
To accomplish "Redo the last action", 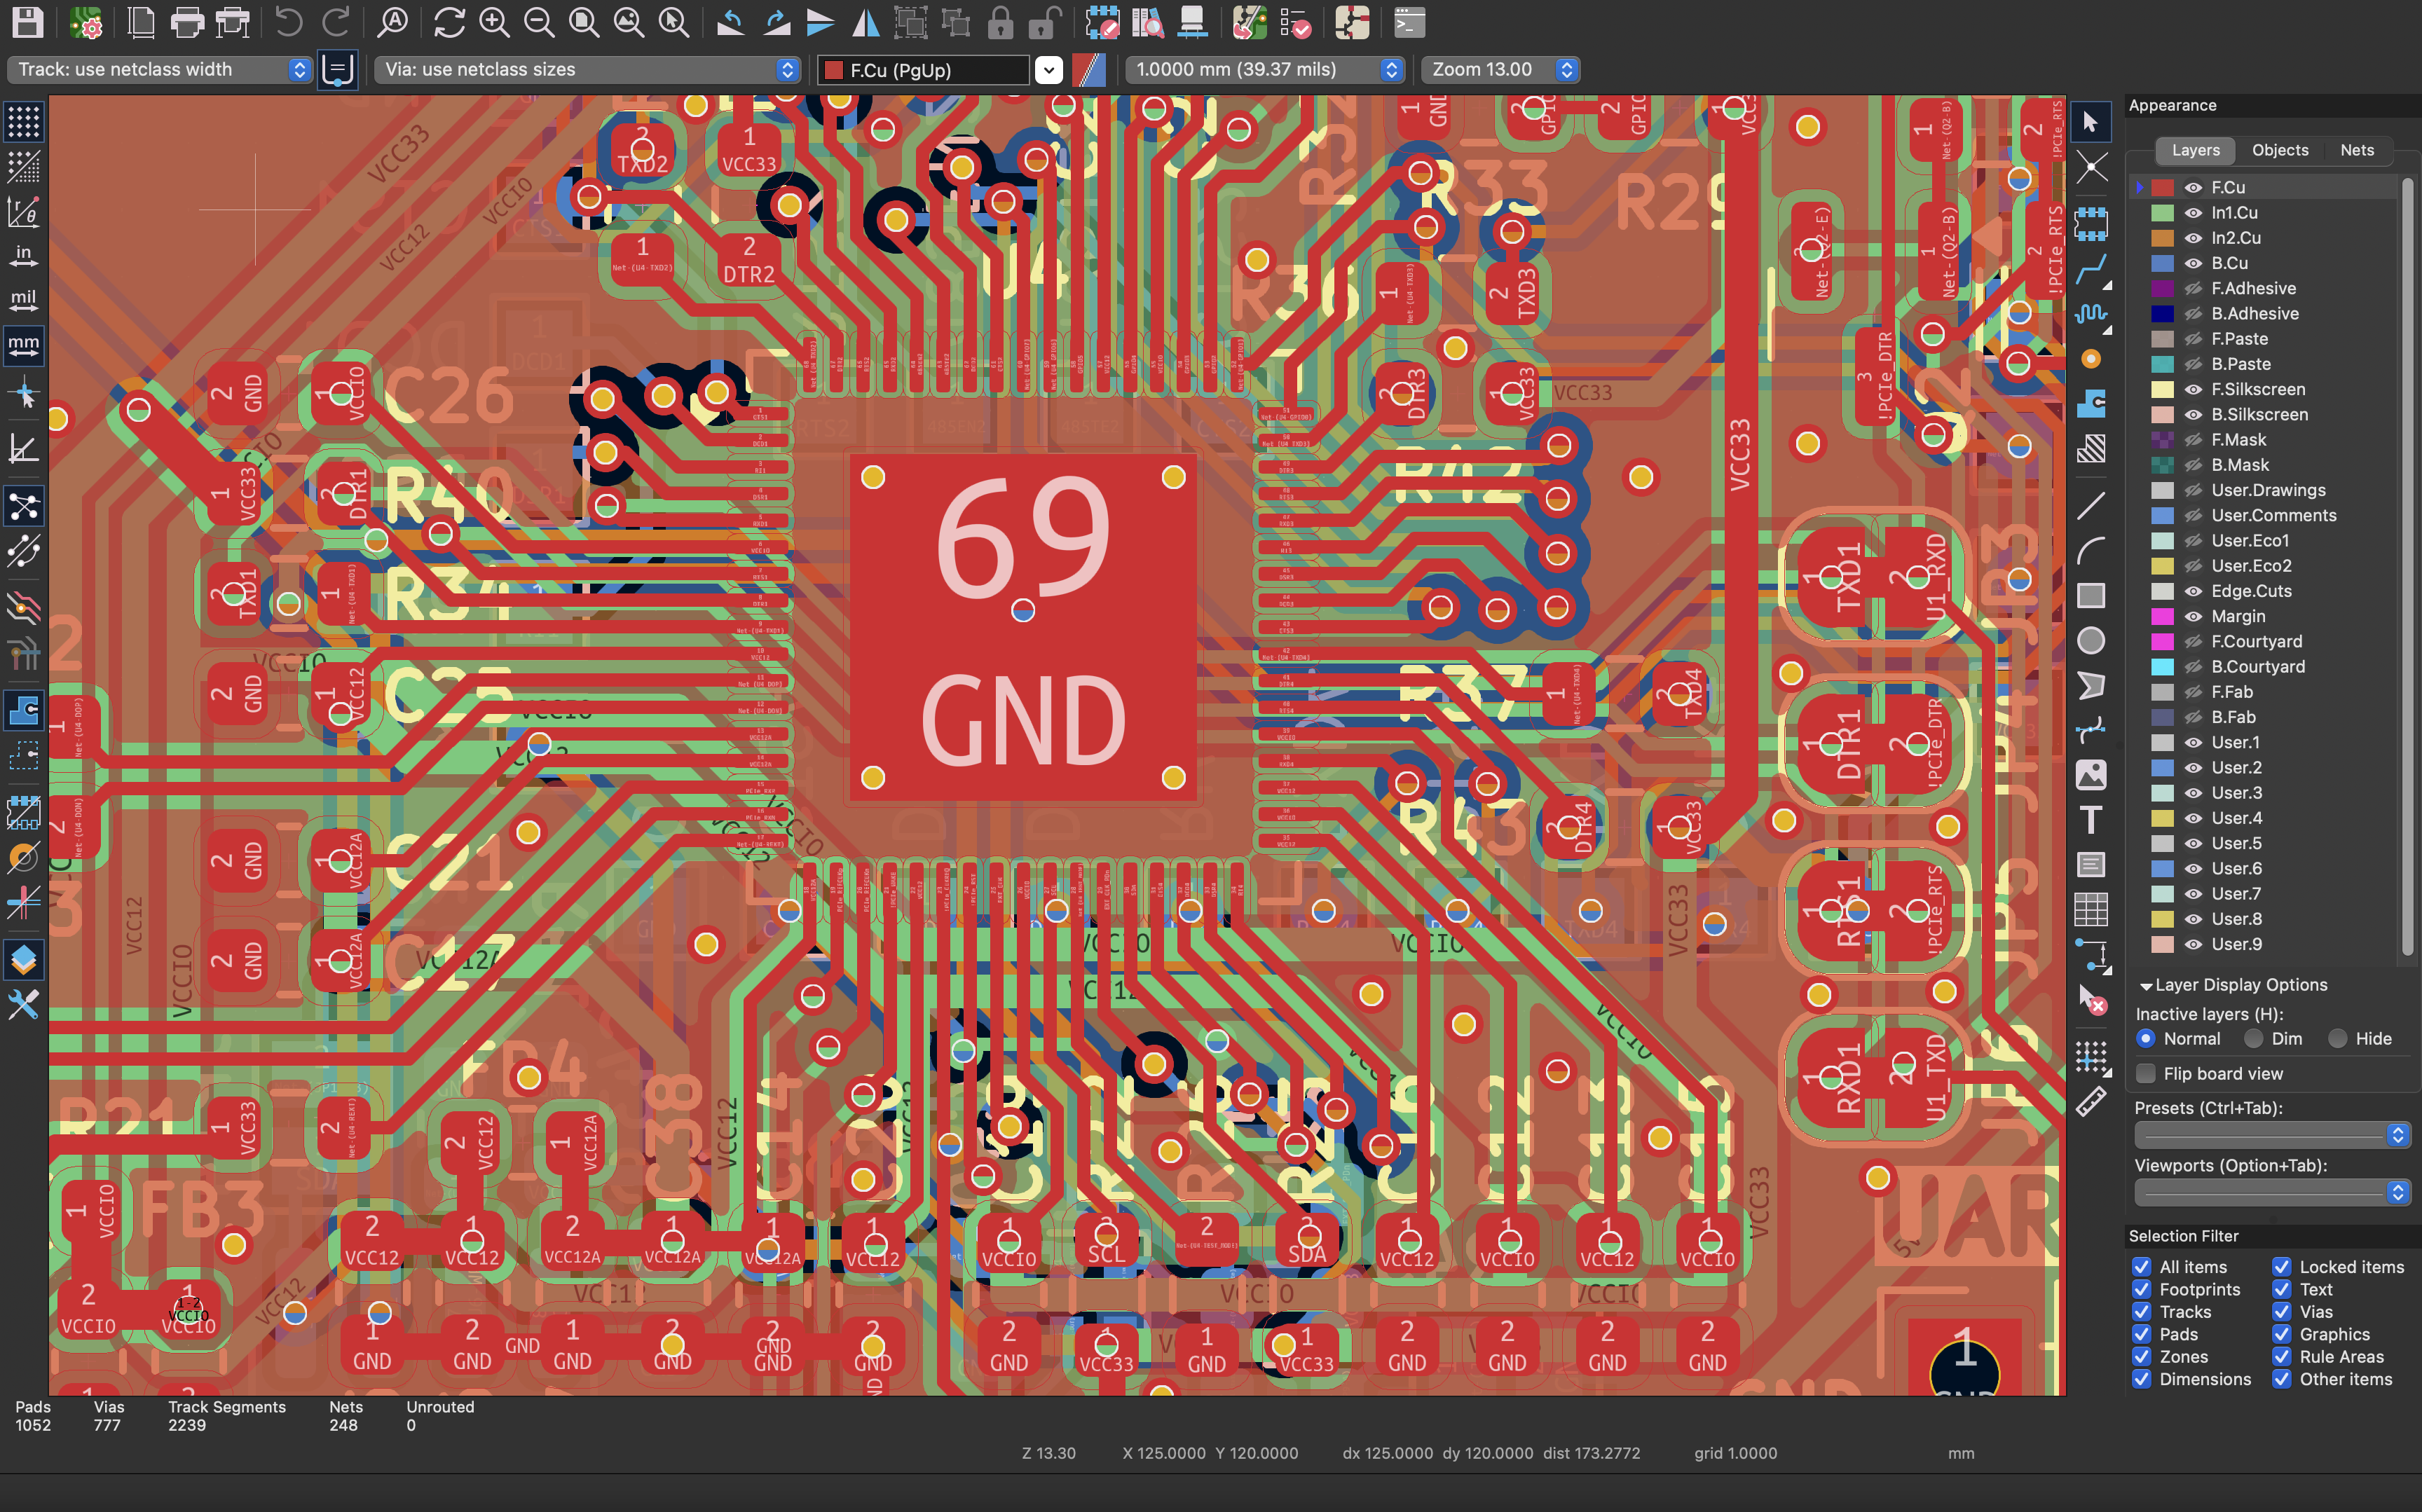I will tap(337, 22).
